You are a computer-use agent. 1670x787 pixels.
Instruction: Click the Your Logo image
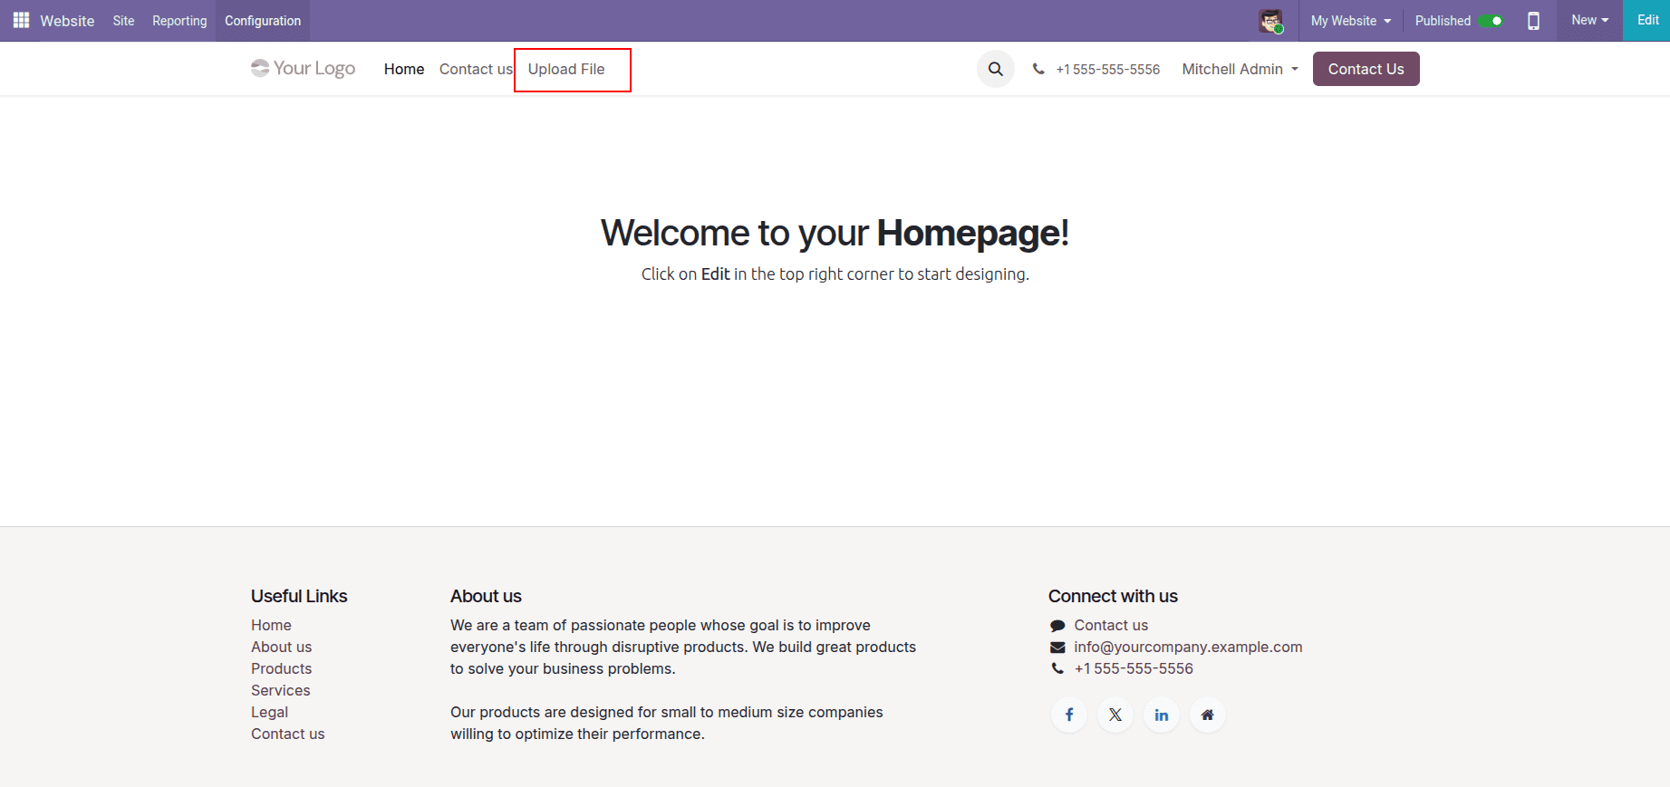click(303, 68)
